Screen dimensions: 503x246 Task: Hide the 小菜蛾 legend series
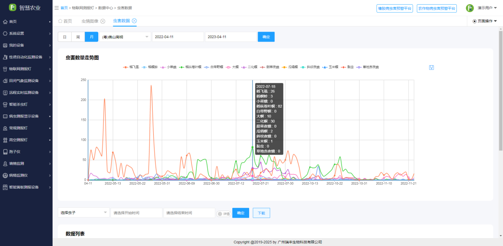point(168,67)
